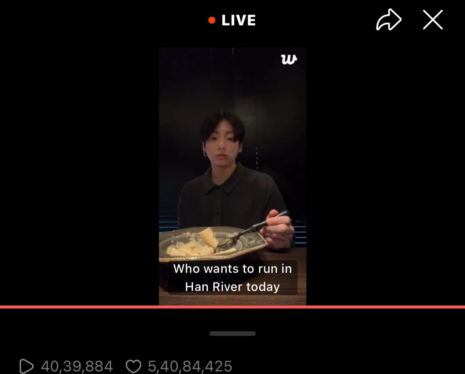This screenshot has height=374, width=465.
Task: Click the 5,40,84,425 likes count
Action: point(190,366)
